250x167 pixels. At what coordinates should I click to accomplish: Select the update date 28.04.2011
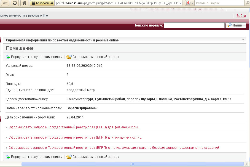pos(75,117)
